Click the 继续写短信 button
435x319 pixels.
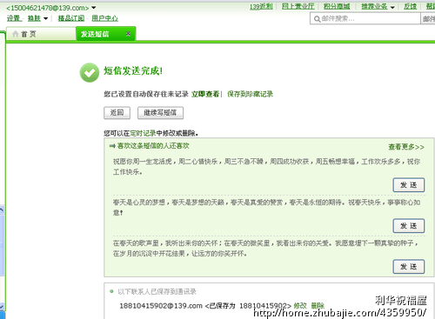point(160,113)
